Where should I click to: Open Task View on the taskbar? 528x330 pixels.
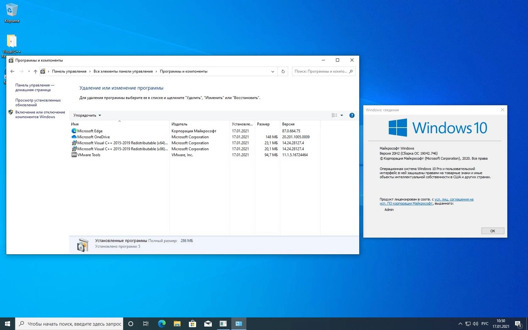tap(146, 324)
